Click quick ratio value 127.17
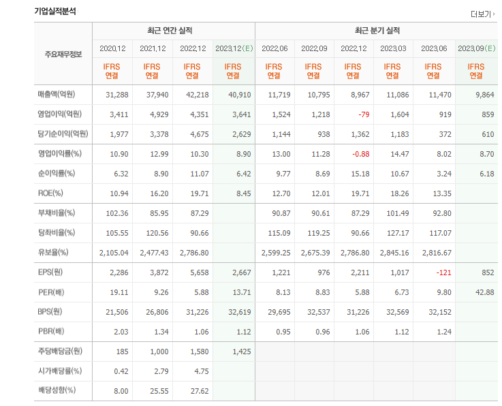This screenshot has width=502, height=406. [x=398, y=234]
